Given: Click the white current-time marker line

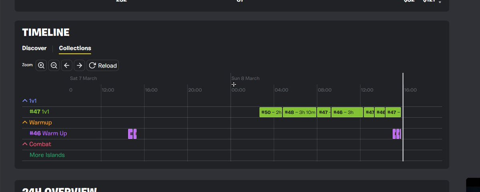Looking at the screenshot, I should (403, 117).
